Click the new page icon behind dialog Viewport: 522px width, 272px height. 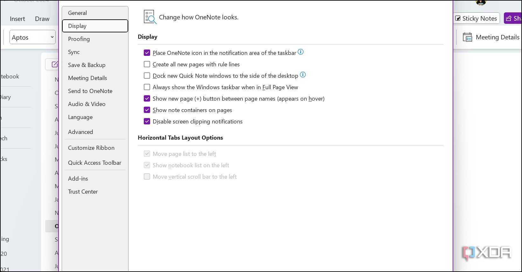point(54,64)
